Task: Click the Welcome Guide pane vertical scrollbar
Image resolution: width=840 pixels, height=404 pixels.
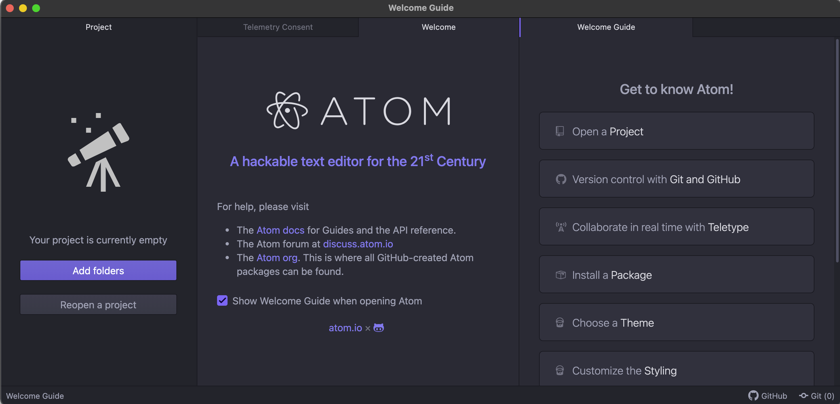Action: click(x=837, y=151)
